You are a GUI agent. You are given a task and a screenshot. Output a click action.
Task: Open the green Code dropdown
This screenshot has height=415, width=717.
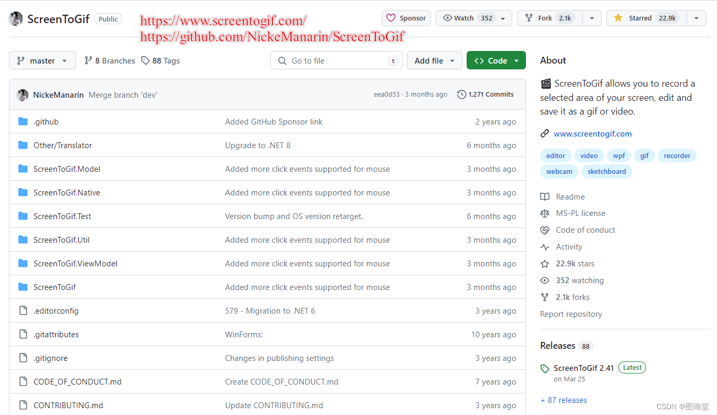click(x=496, y=60)
